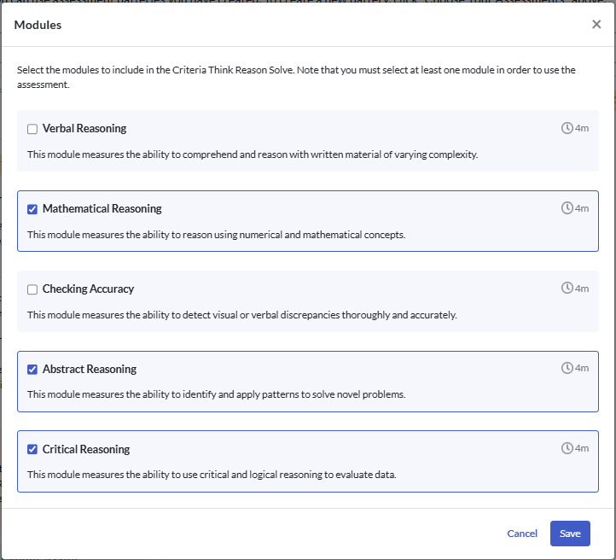
Task: Select the Checking Accuracy module name
Action: (88, 289)
